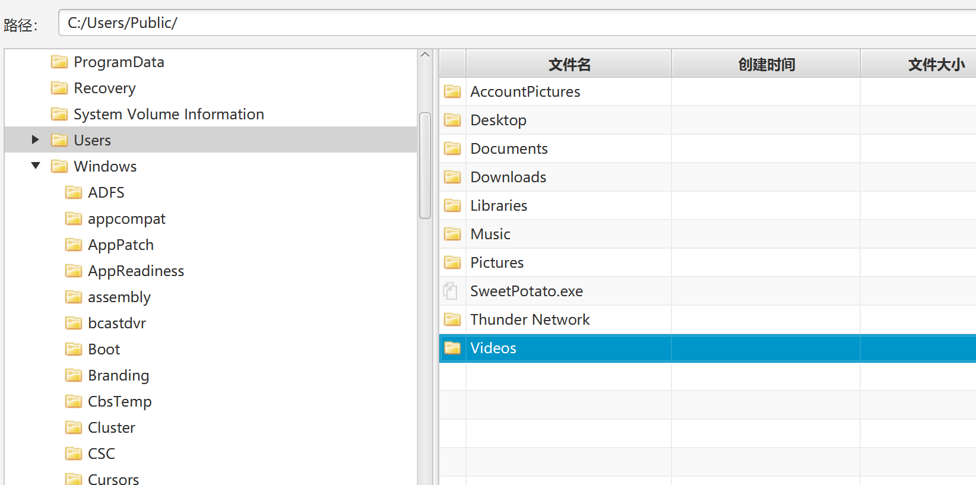976x485 pixels.
Task: Click the tree scroll-up arrow
Action: 424,55
